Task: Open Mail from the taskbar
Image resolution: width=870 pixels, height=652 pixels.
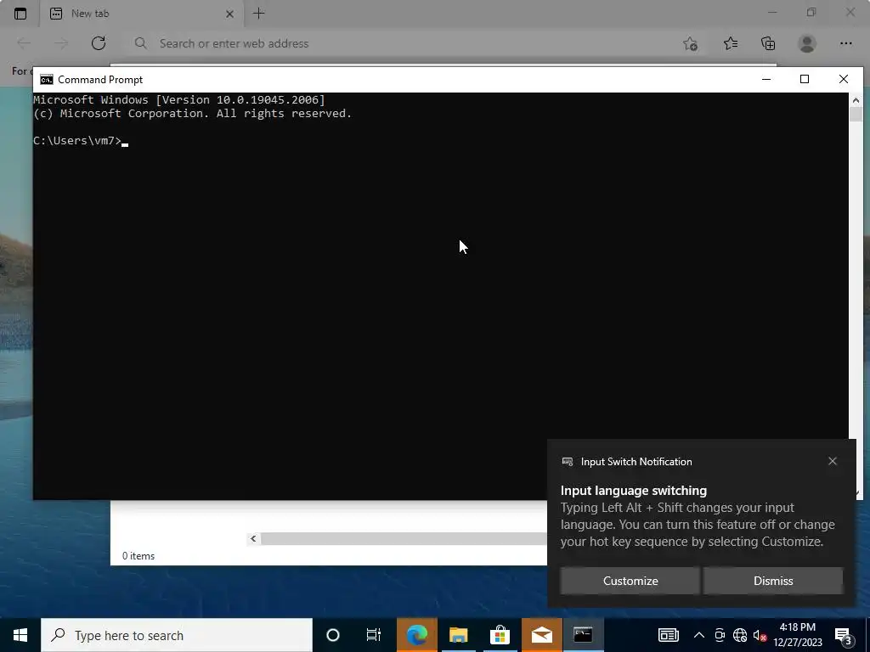Action: pos(541,635)
